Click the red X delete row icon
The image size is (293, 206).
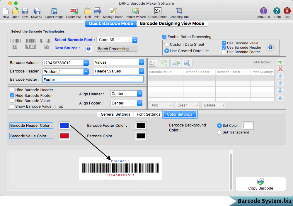click(280, 69)
